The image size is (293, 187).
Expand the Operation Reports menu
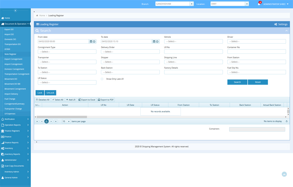tap(15, 125)
